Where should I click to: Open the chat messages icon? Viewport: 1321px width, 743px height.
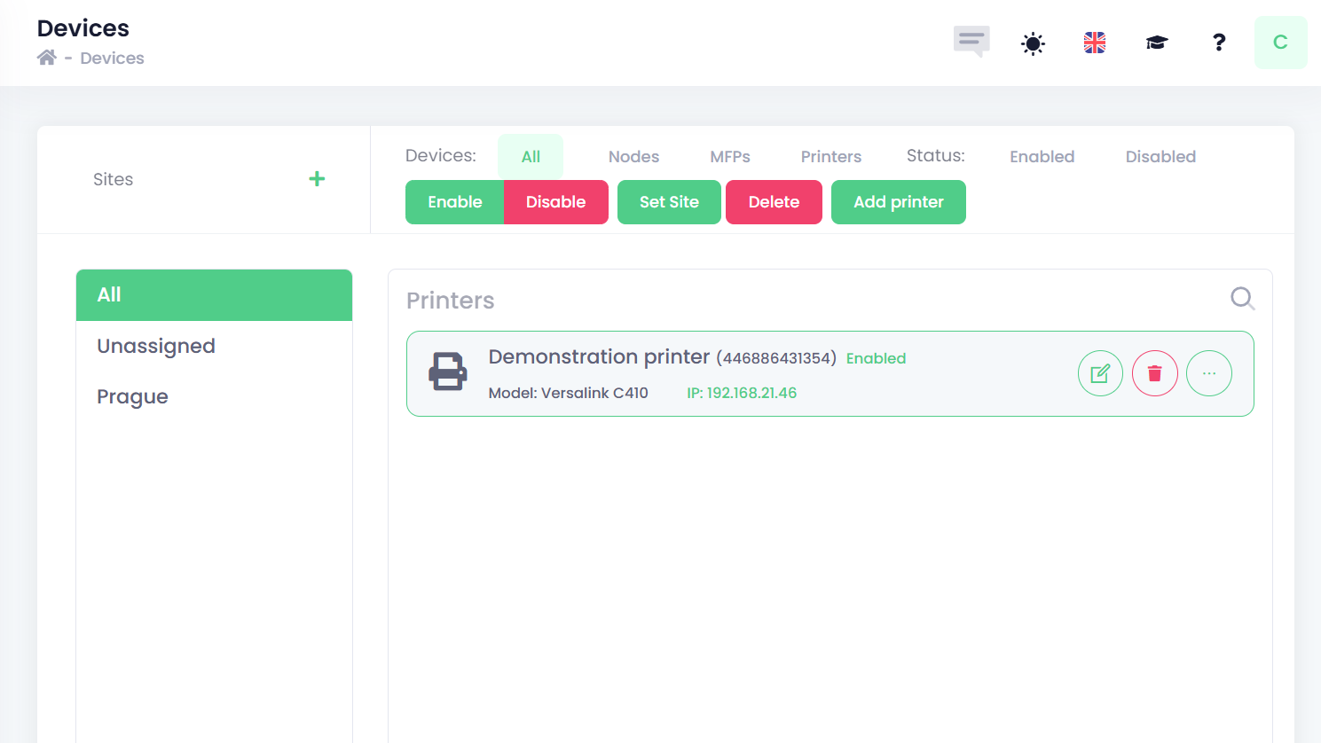(x=971, y=42)
